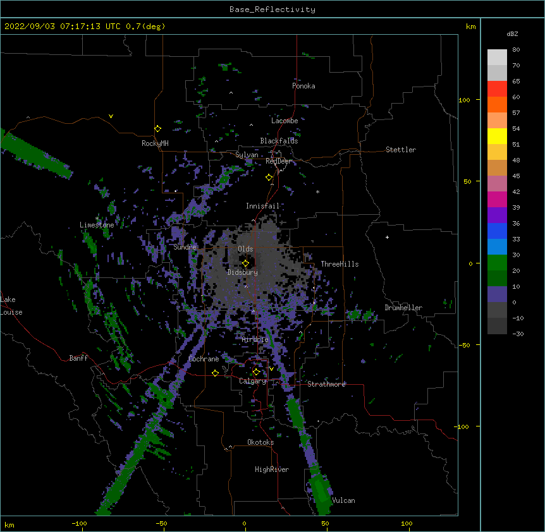Screen dimensions: 545x532
Task: Click the Sylvan label on map
Action: (x=247, y=155)
